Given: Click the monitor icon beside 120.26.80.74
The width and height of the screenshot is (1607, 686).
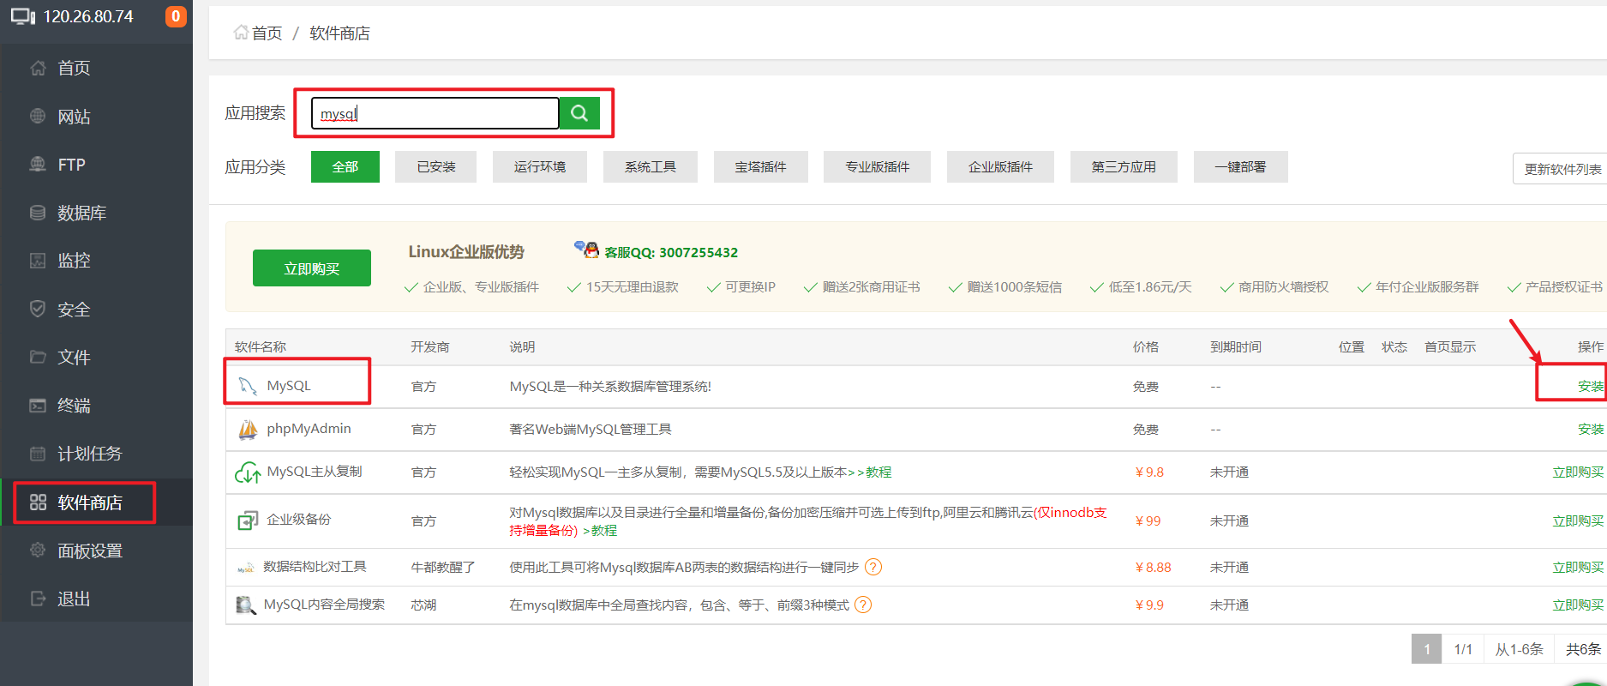Looking at the screenshot, I should coord(23,16).
